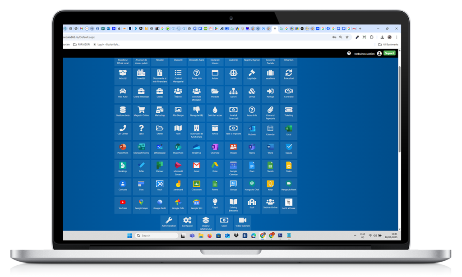The image size is (462, 277).
Task: Open the Catalog Electronic book tile
Action: point(233,205)
